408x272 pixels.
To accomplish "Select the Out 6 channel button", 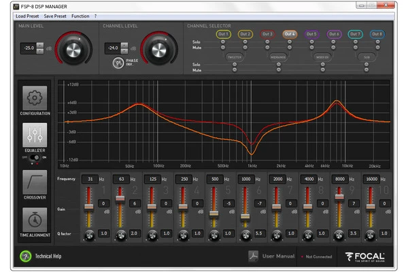I will [x=334, y=34].
